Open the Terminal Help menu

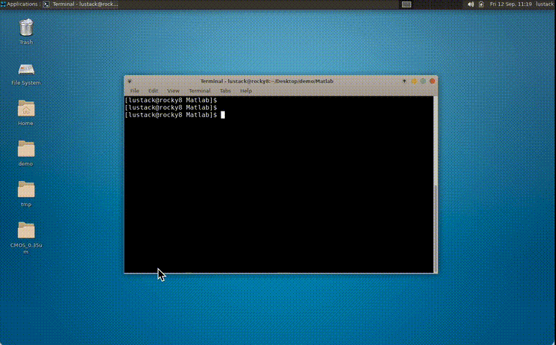click(246, 91)
